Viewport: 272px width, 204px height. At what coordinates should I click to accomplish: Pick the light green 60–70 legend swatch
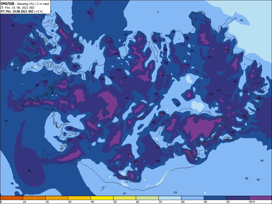(147, 198)
